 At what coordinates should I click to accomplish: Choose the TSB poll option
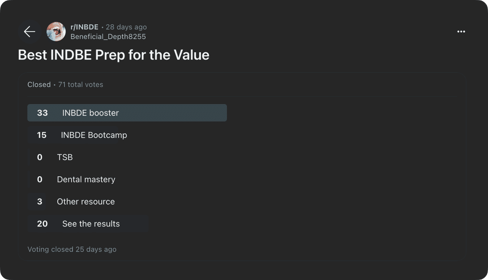(65, 157)
